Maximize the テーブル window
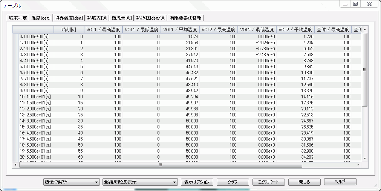The height and width of the screenshot is (191, 381). tap(355, 4)
